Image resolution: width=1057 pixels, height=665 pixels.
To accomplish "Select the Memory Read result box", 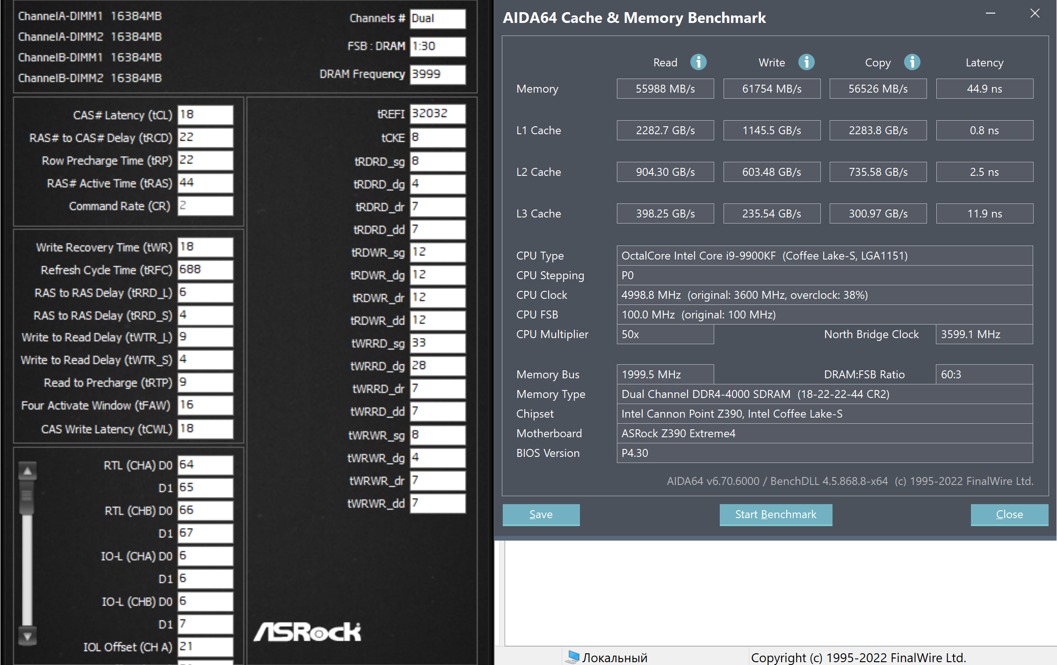I will (x=665, y=89).
